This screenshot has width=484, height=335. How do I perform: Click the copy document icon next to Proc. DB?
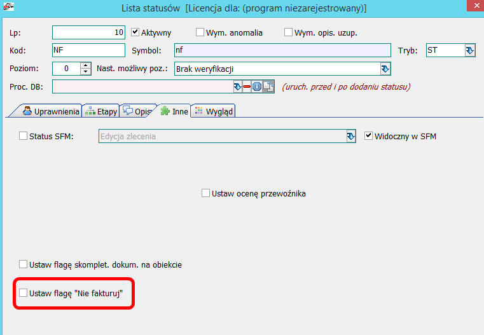pos(268,86)
